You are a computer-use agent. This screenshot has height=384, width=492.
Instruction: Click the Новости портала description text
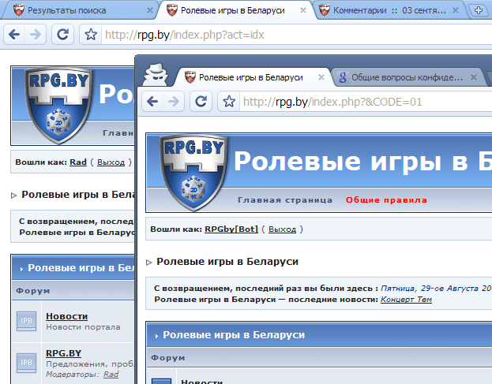coord(83,327)
